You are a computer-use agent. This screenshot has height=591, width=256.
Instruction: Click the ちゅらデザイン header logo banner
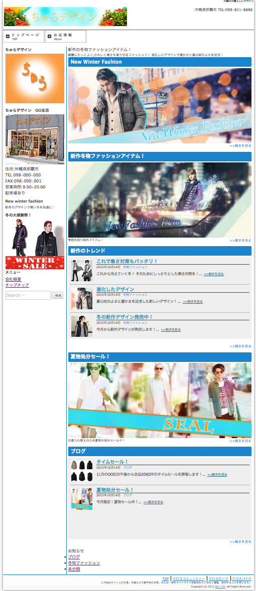(65, 17)
